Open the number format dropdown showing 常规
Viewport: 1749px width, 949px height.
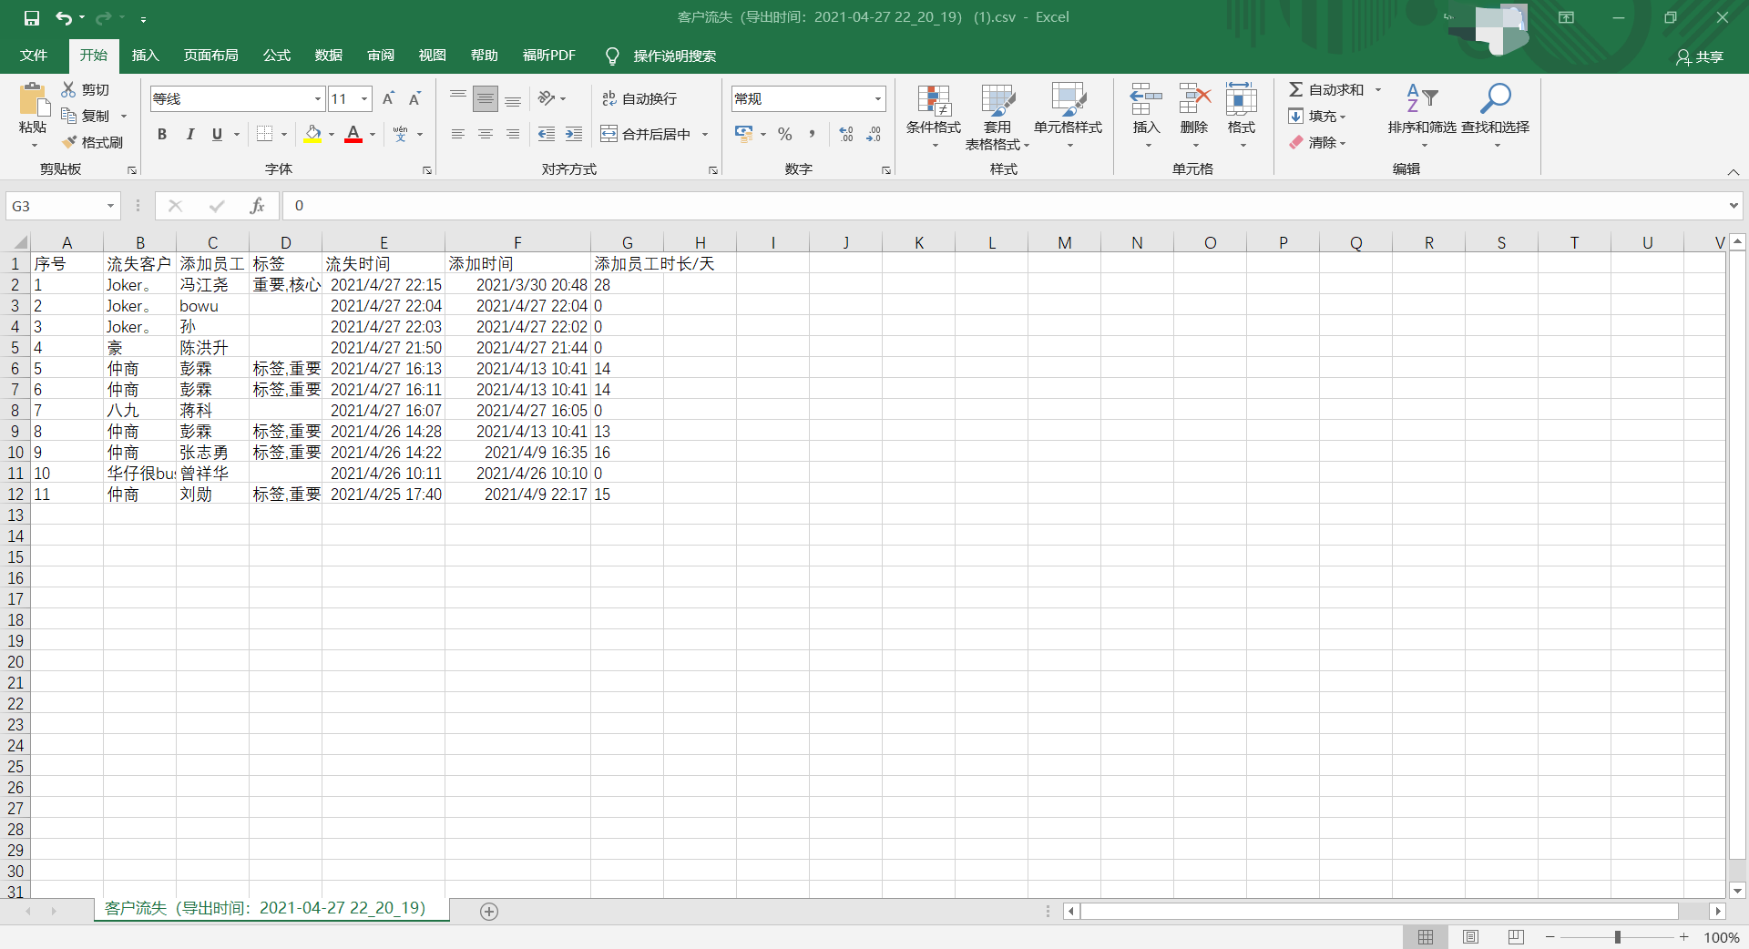click(x=878, y=98)
